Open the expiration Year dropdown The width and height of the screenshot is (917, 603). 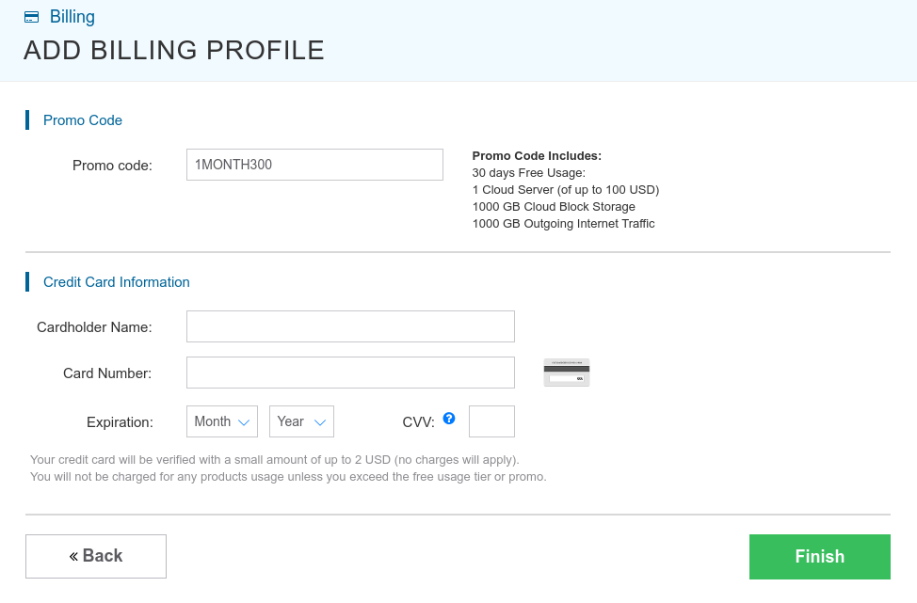(301, 421)
